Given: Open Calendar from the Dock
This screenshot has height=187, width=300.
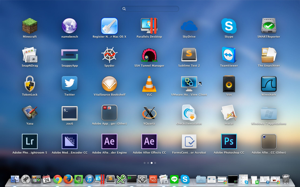Looking at the screenshot, I should (47, 179).
